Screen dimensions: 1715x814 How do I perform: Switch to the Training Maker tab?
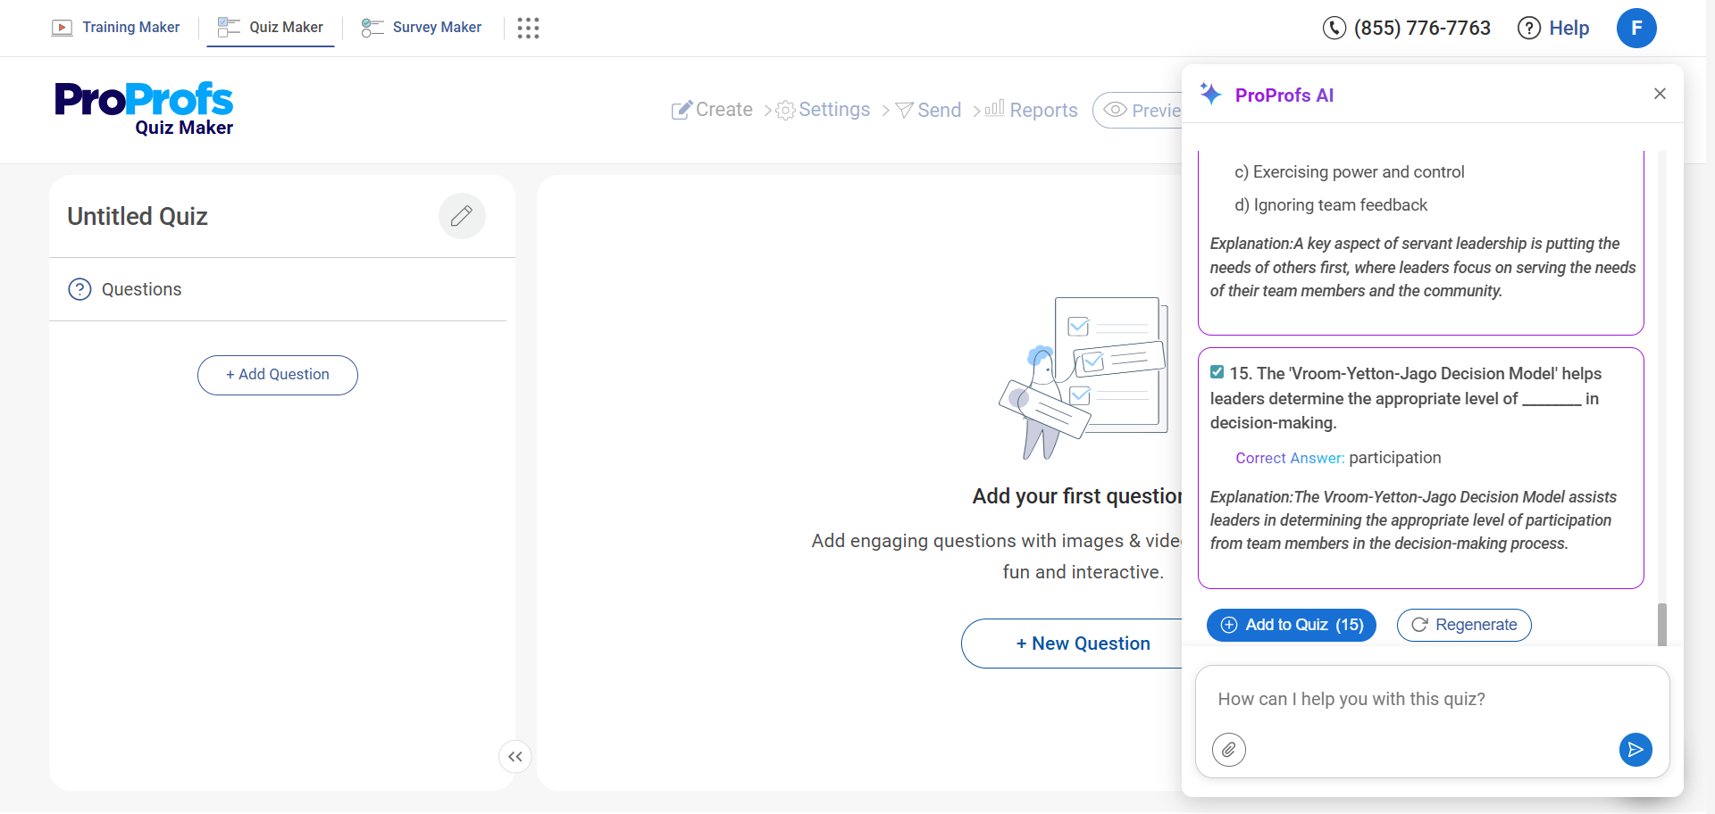pyautogui.click(x=130, y=27)
